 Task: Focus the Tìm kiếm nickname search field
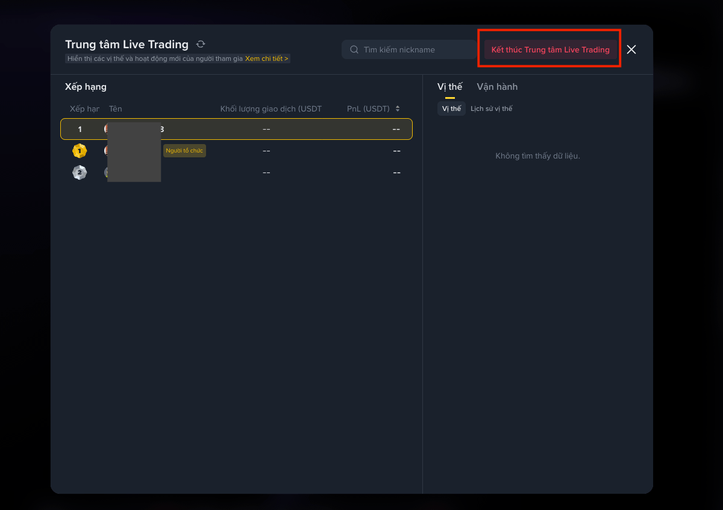pyautogui.click(x=410, y=49)
